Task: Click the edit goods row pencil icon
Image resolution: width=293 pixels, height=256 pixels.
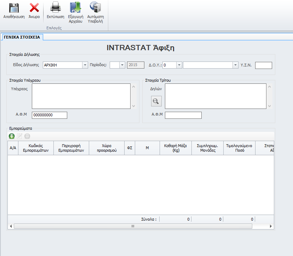Action: click(x=19, y=136)
